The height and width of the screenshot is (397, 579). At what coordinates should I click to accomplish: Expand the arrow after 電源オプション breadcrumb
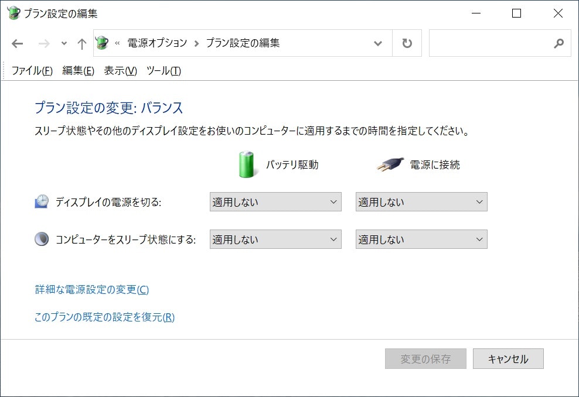pyautogui.click(x=196, y=43)
